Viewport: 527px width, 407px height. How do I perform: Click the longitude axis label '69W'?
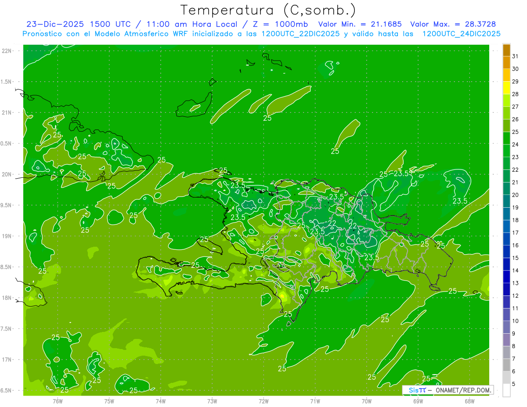pos(418,401)
